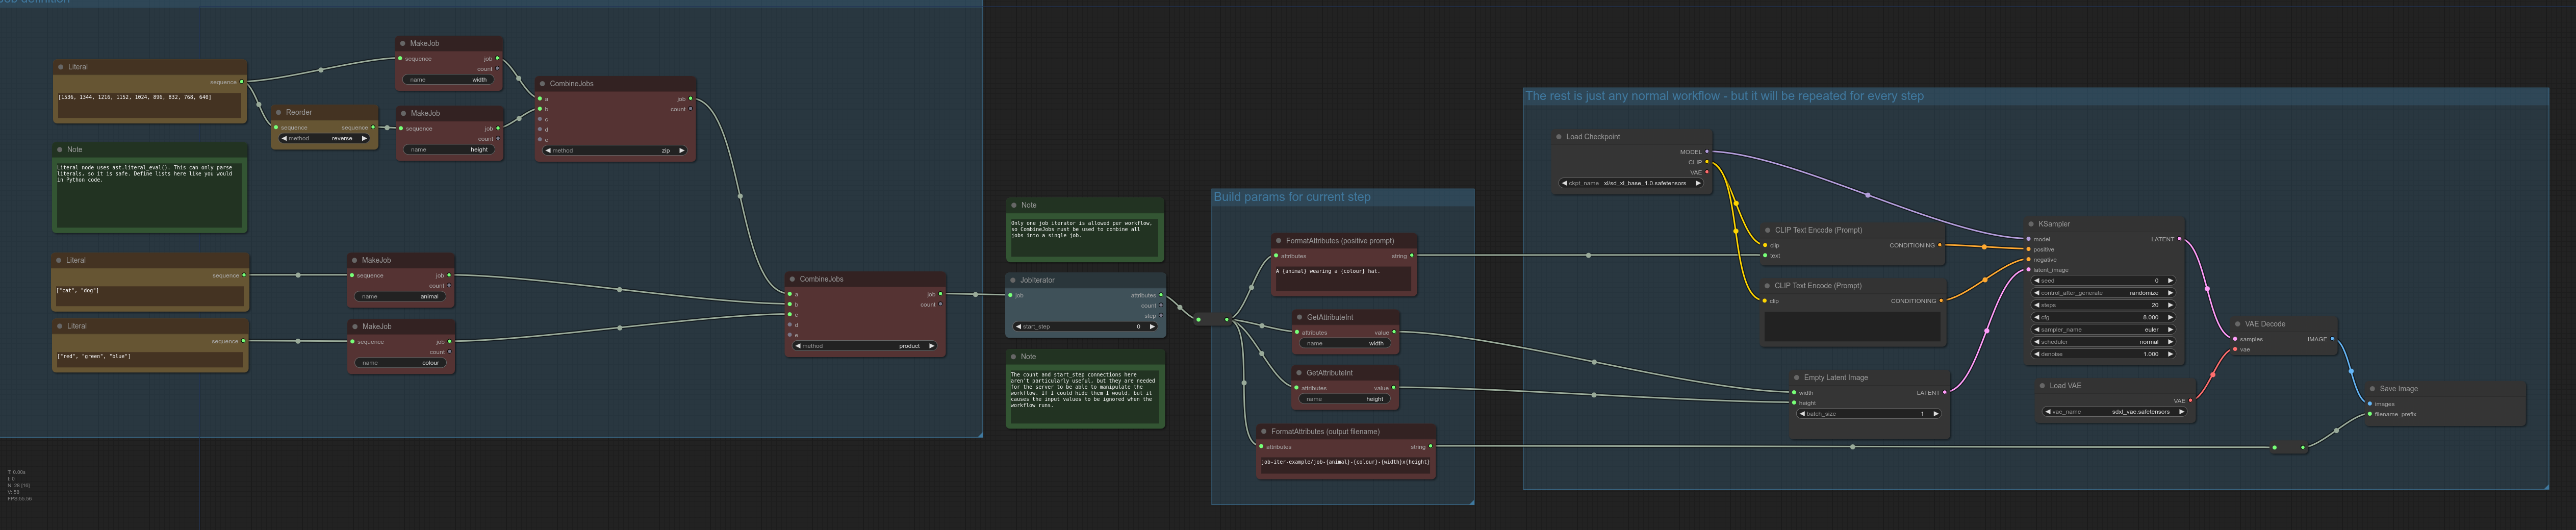Screen dimensions: 2576x530
Task: Increase the KSampler seed with right arrow
Action: 2170,281
